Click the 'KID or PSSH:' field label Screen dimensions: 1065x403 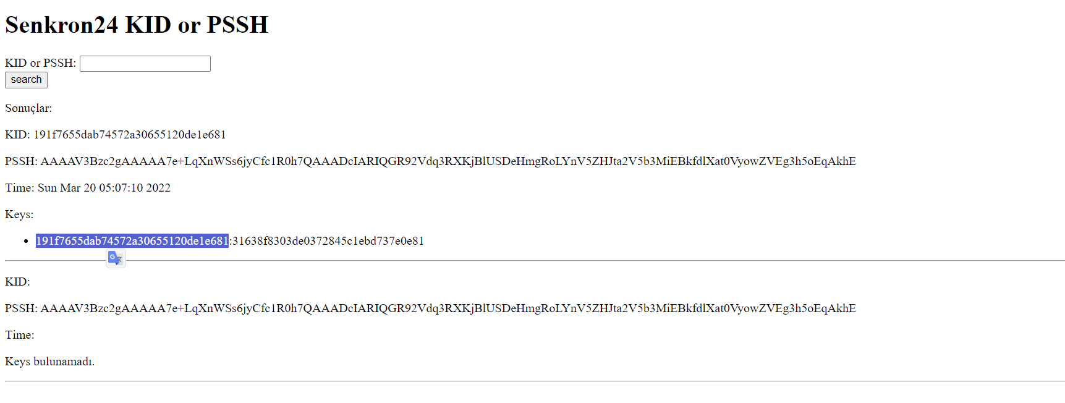(40, 63)
